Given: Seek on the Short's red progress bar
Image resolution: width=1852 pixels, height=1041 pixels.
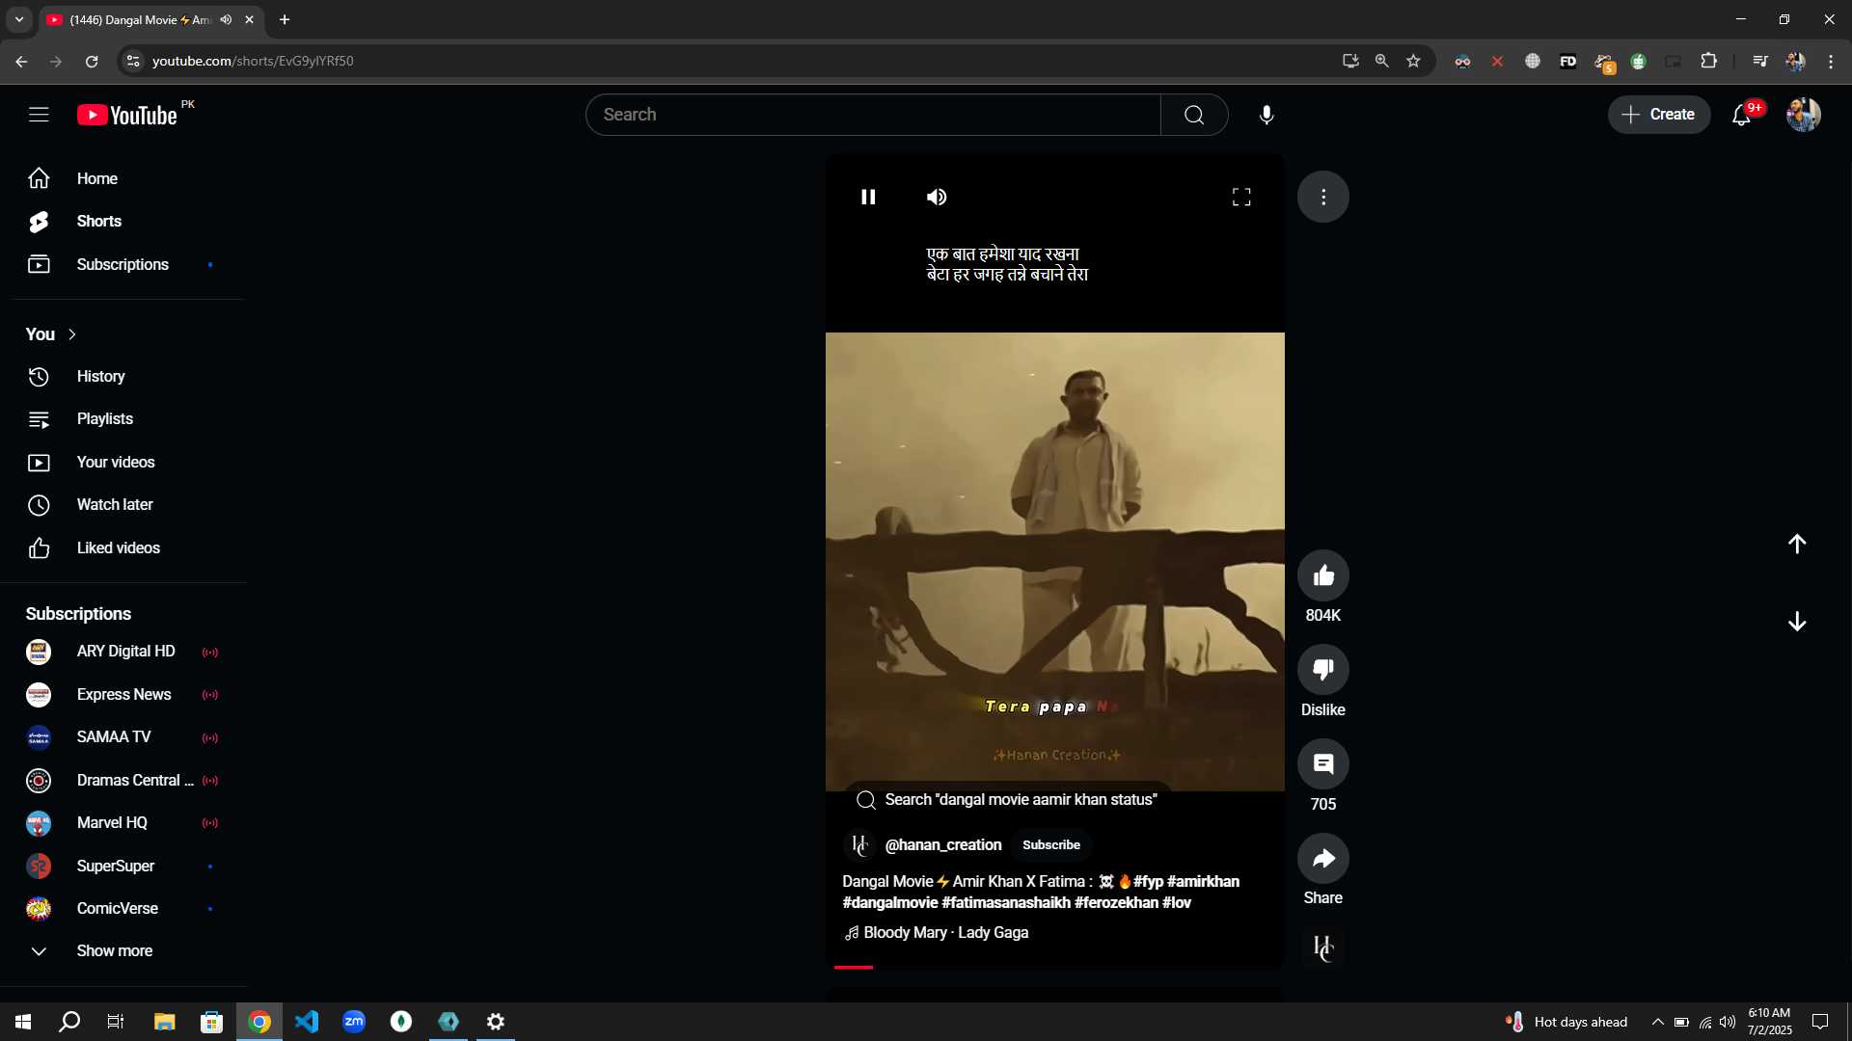Looking at the screenshot, I should pyautogui.click(x=1055, y=967).
